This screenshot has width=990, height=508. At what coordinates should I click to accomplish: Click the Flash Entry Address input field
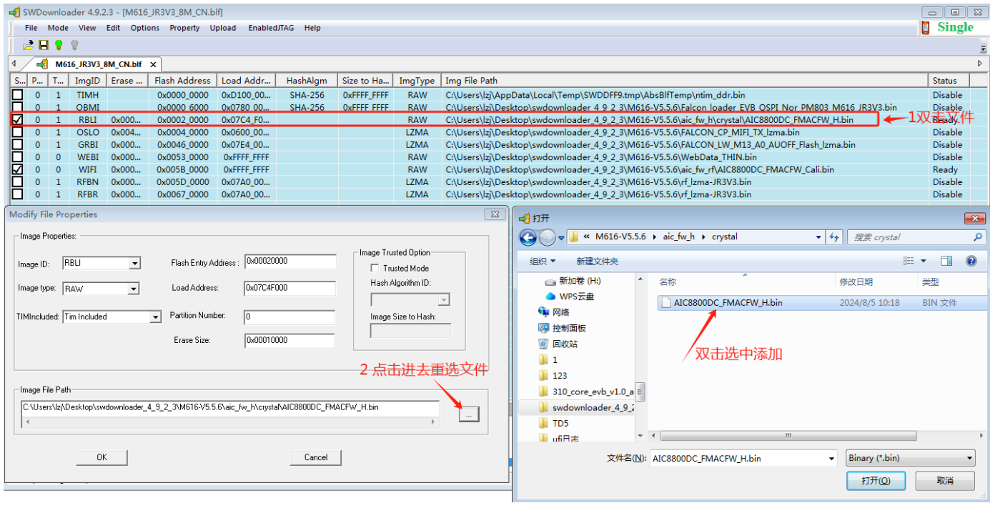pos(290,262)
